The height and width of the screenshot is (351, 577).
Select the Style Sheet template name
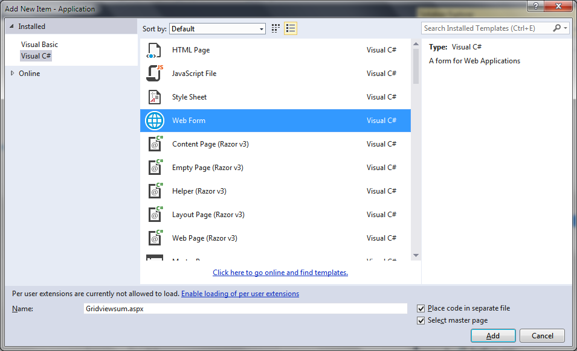(189, 97)
